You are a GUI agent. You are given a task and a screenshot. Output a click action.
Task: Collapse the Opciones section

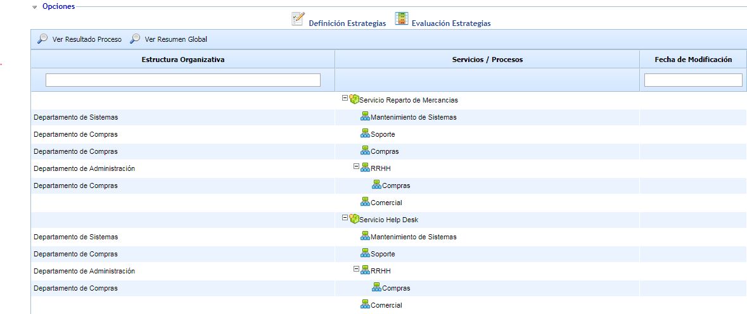(x=35, y=7)
